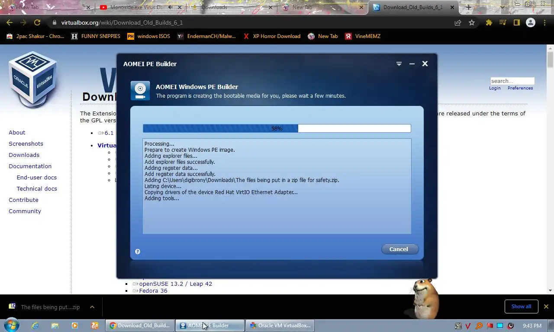Open the Contribute sidebar link

pos(23,200)
